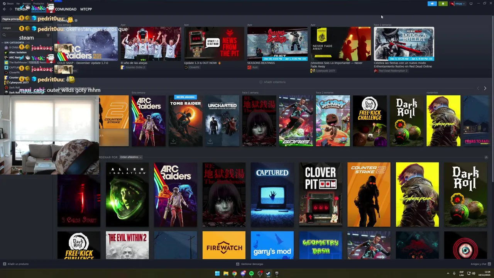Open Captured cover in game grid

(272, 195)
